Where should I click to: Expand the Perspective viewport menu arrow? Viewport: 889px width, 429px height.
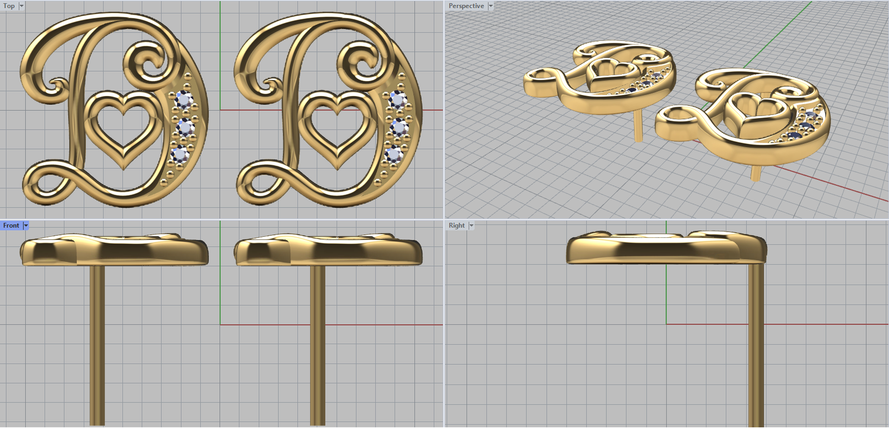point(491,6)
